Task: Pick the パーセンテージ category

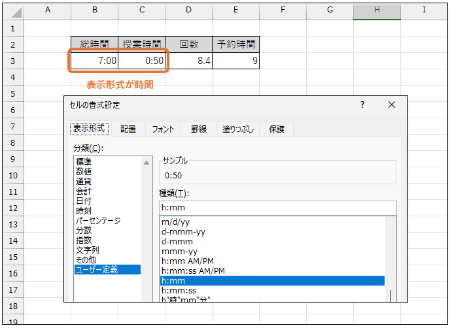Action: (98, 221)
